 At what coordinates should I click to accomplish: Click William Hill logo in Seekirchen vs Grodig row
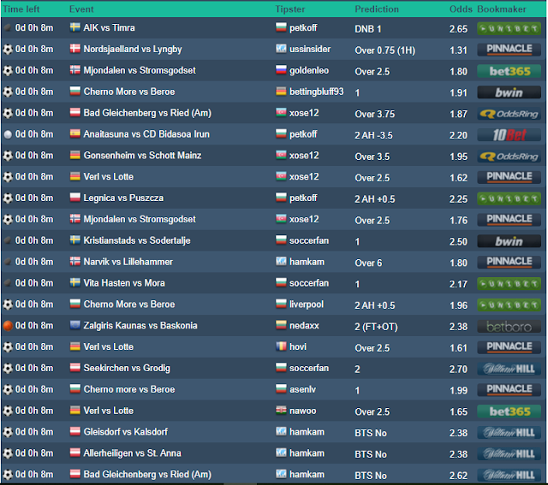509,369
